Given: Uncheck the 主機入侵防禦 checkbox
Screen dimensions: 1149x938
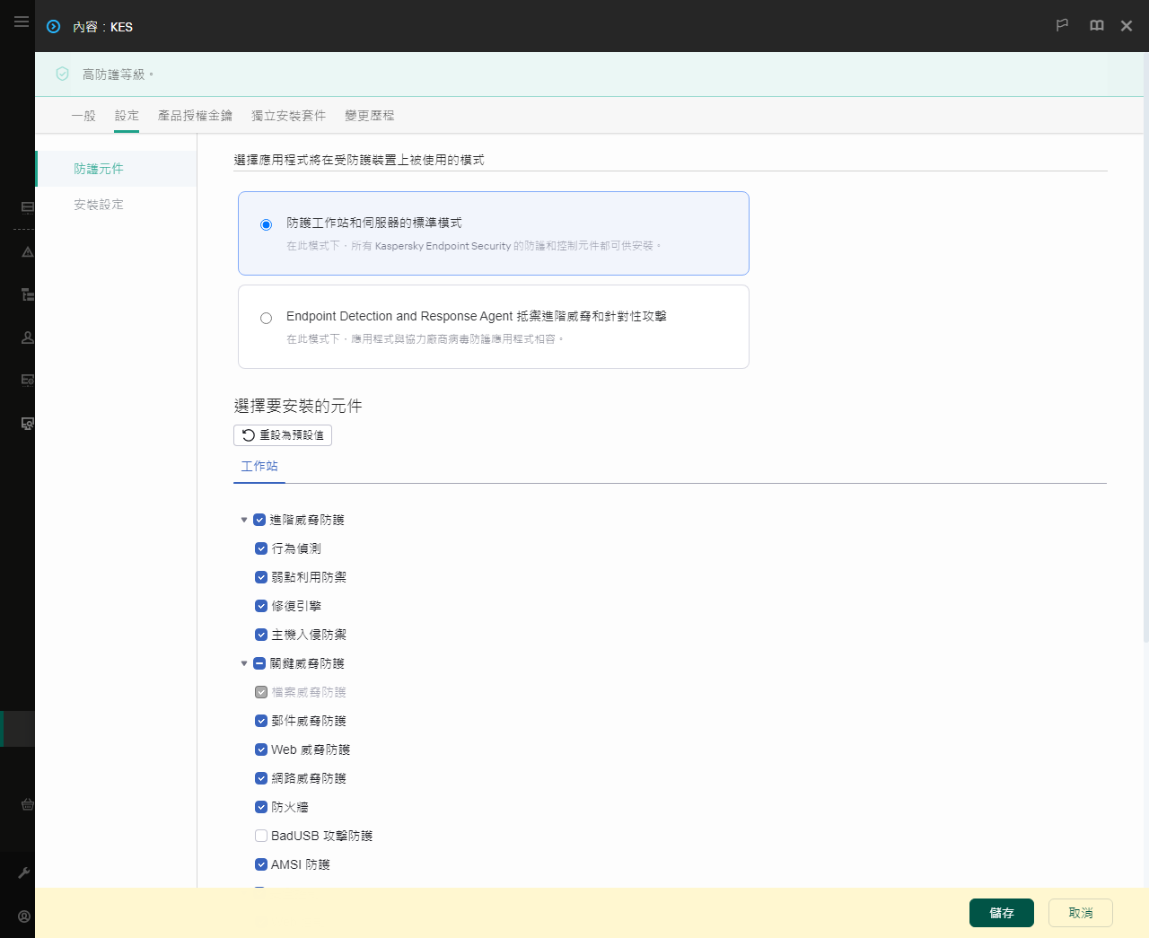Looking at the screenshot, I should click(261, 635).
